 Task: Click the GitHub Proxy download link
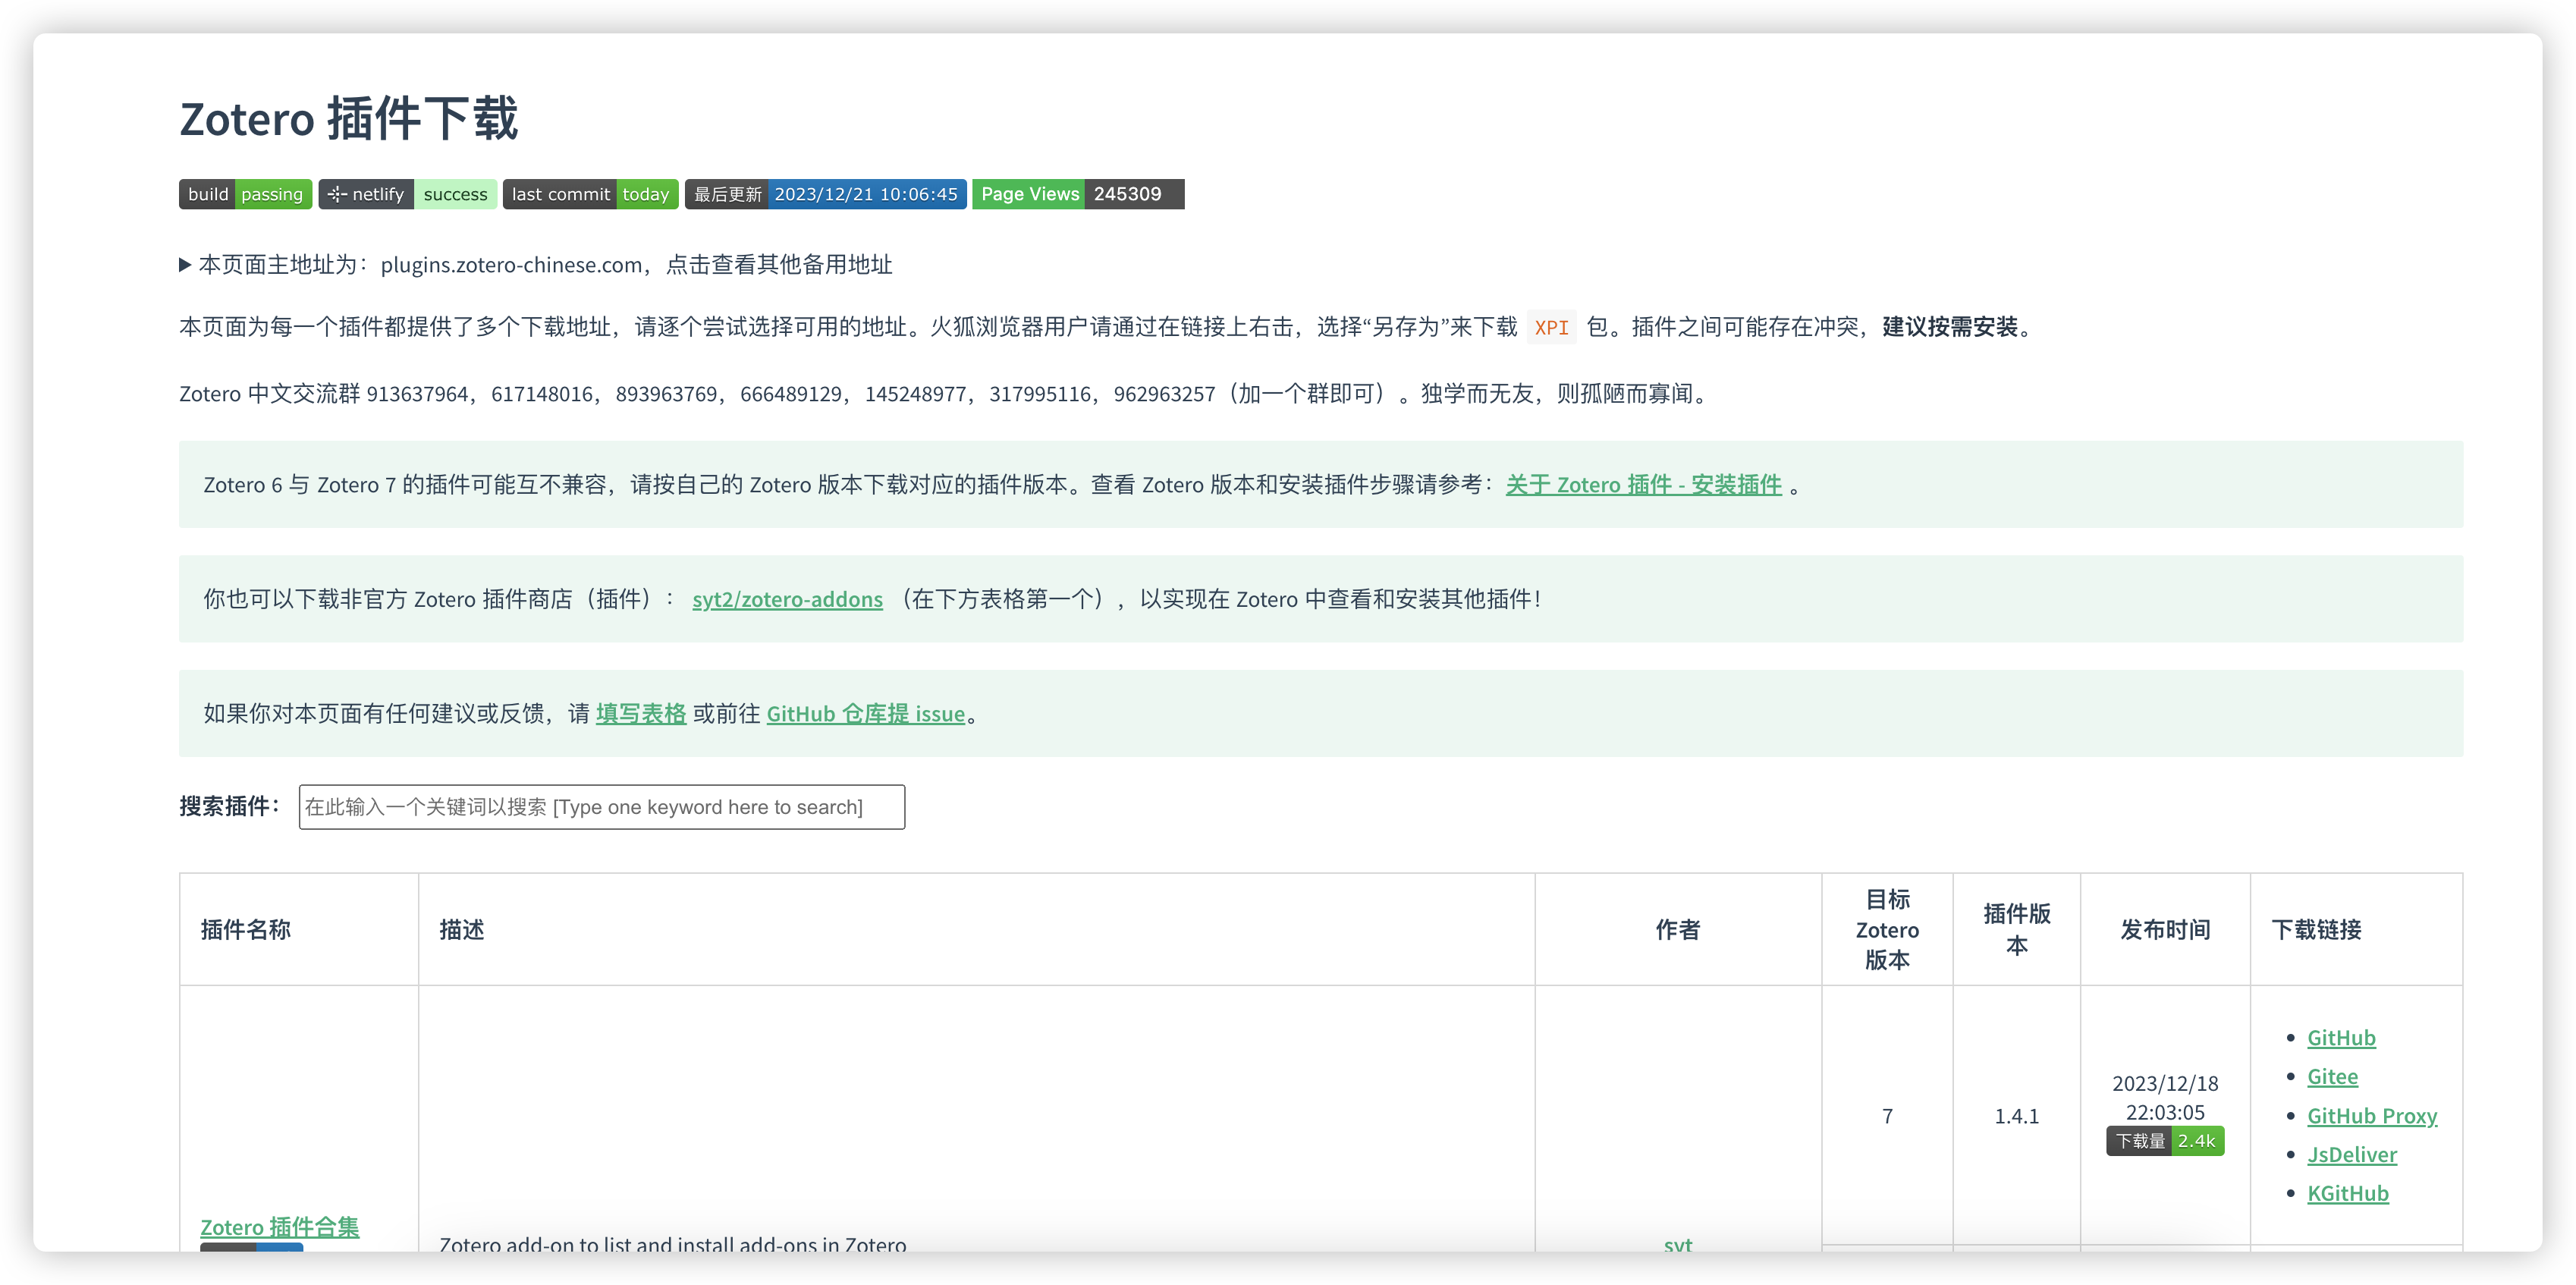coord(2372,1115)
